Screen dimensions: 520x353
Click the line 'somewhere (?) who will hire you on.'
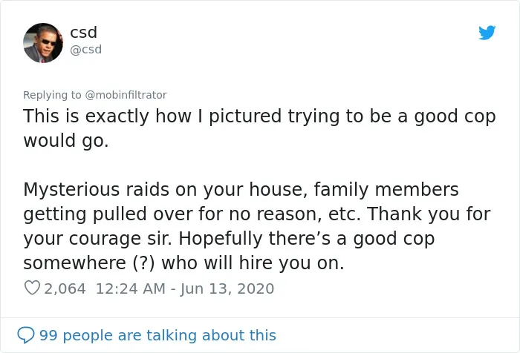click(183, 263)
